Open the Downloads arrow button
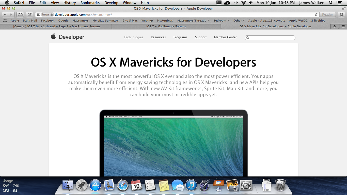This screenshot has height=195, width=347. 341,14
